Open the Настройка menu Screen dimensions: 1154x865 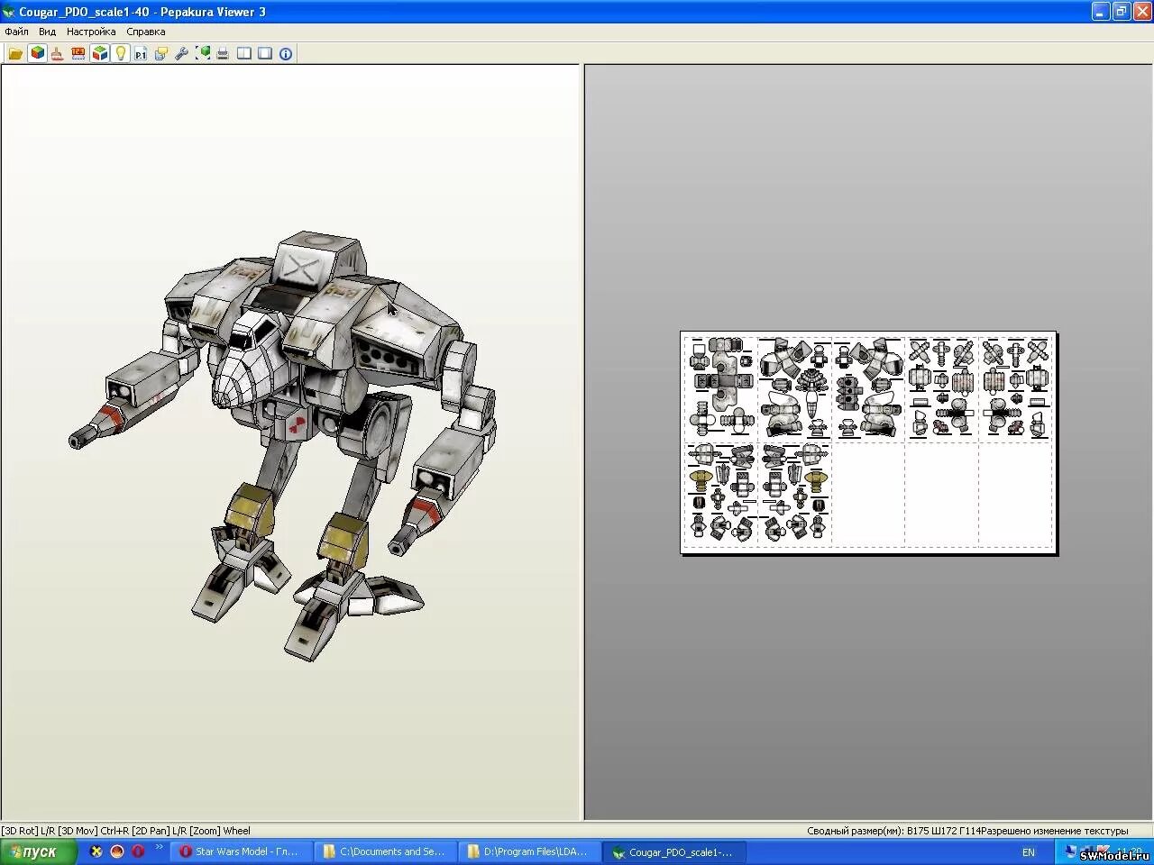91,32
